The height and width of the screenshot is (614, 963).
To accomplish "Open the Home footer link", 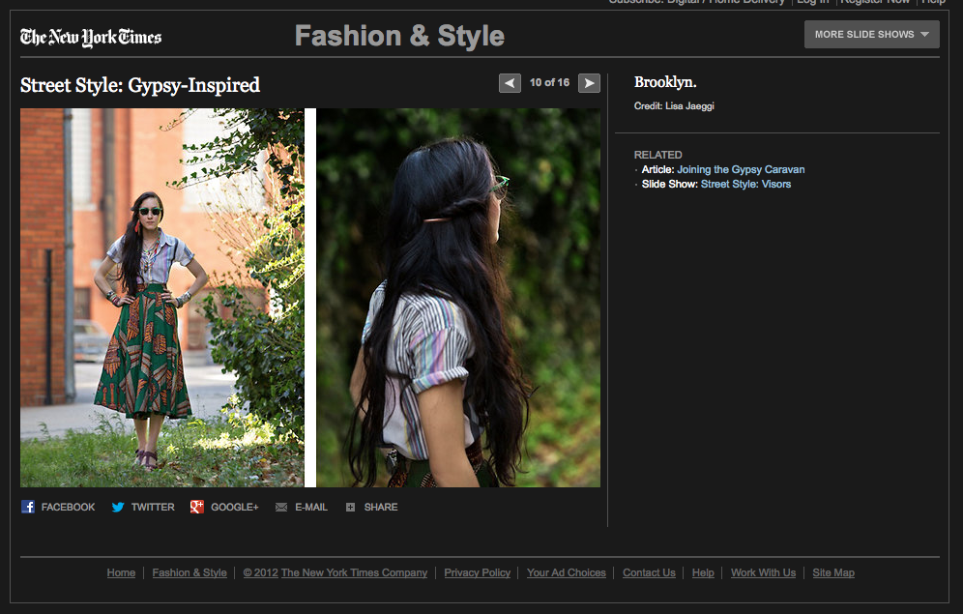I will [x=121, y=572].
